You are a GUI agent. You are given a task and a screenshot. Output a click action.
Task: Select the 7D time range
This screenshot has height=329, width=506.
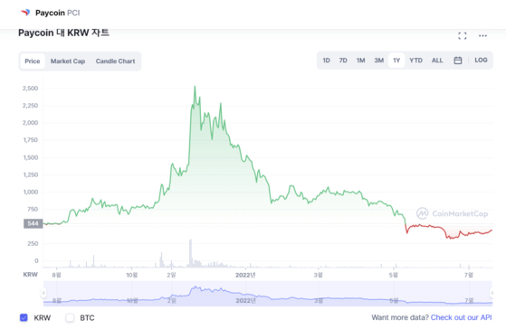(343, 61)
